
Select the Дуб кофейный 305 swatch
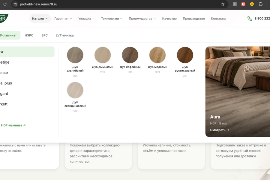coord(130,60)
